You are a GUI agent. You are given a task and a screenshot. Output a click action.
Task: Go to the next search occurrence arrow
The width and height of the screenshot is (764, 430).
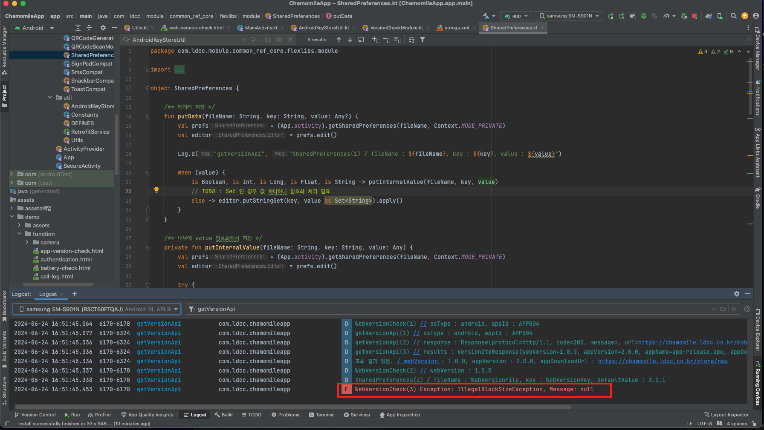pos(350,40)
